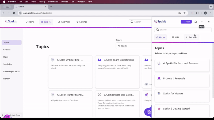Screen dimensions: 214x120
Task: Go to Analytics in the navigation
Action: 64,22
